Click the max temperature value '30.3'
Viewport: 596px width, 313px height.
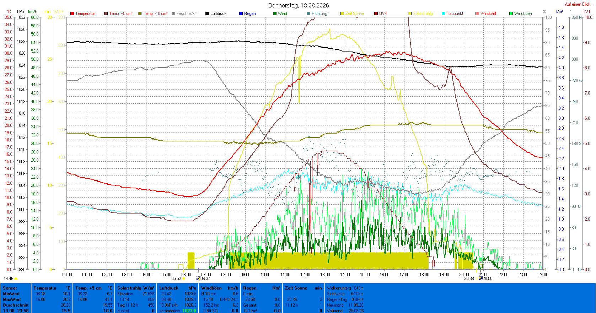(x=67, y=299)
